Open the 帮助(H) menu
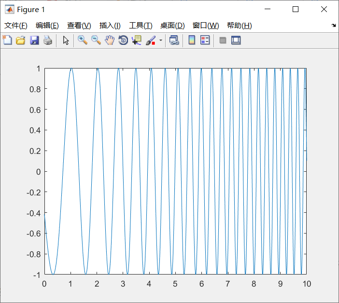 coord(240,26)
